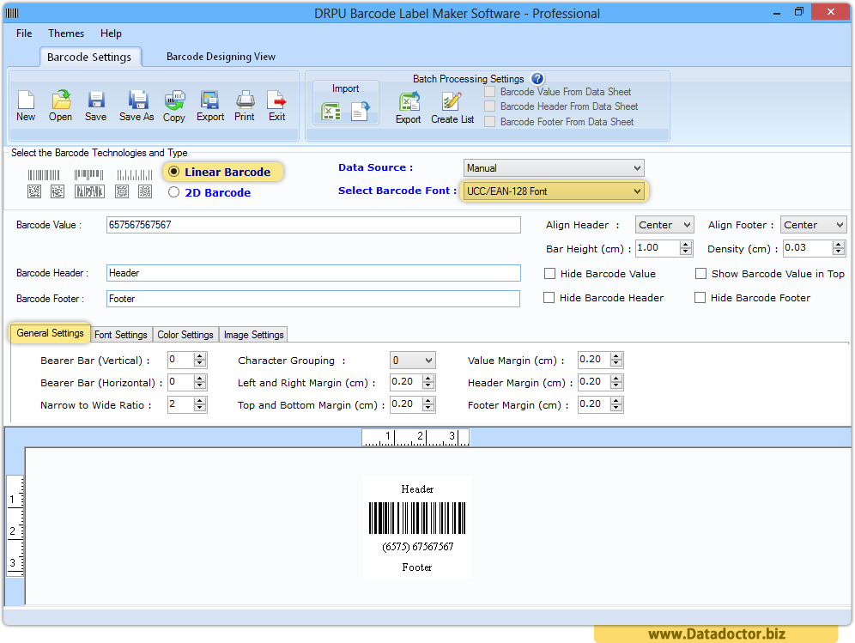Screen dimensions: 855x643
Task: Click the application barcode icon in title bar
Action: point(12,13)
